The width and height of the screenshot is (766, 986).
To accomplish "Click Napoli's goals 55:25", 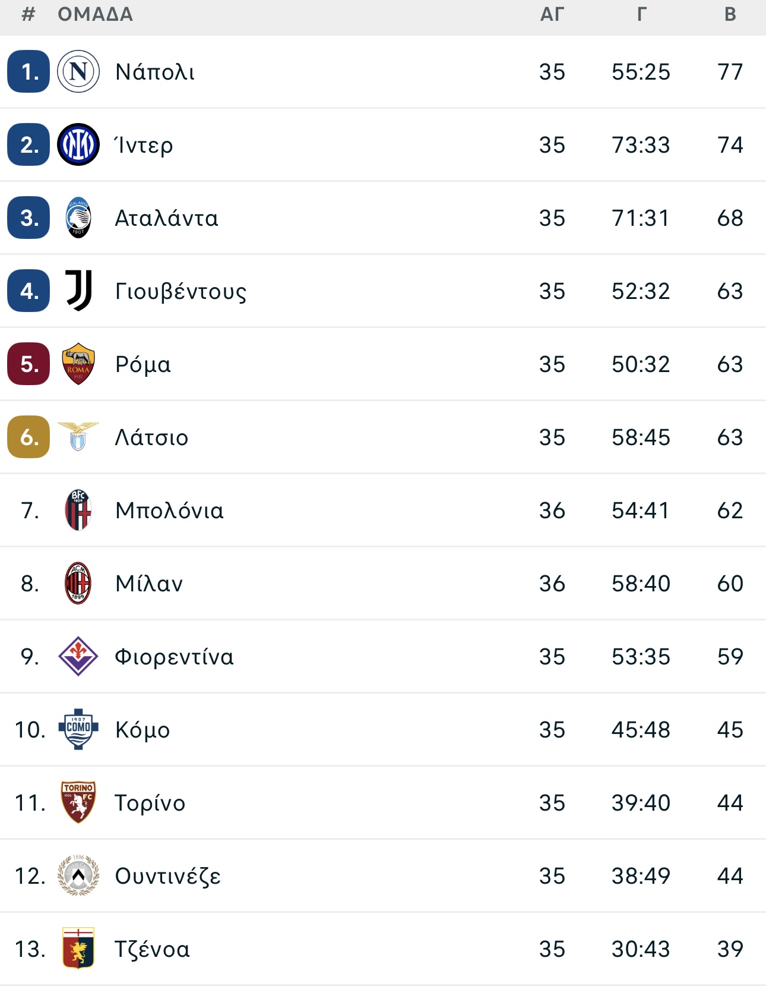I will click(641, 72).
